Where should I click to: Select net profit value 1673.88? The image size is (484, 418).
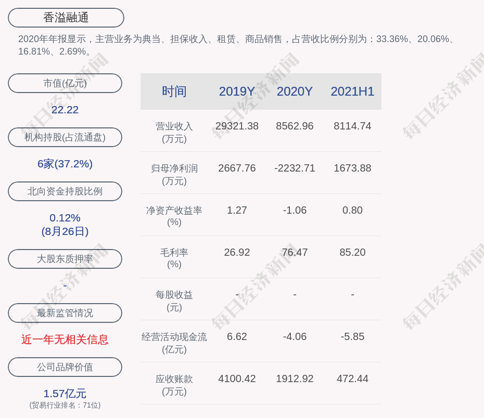coord(352,168)
